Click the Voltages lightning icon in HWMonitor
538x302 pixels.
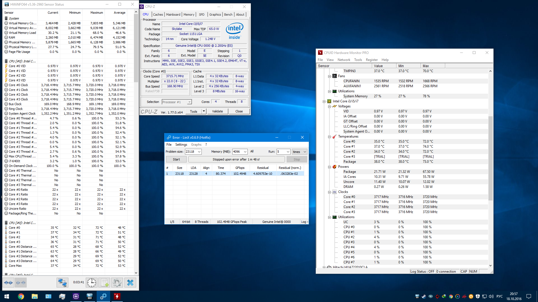(335, 106)
